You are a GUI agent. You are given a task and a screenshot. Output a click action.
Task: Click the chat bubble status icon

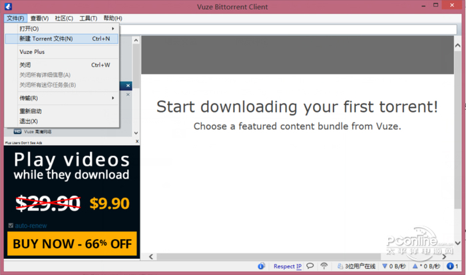pyautogui.click(x=310, y=266)
